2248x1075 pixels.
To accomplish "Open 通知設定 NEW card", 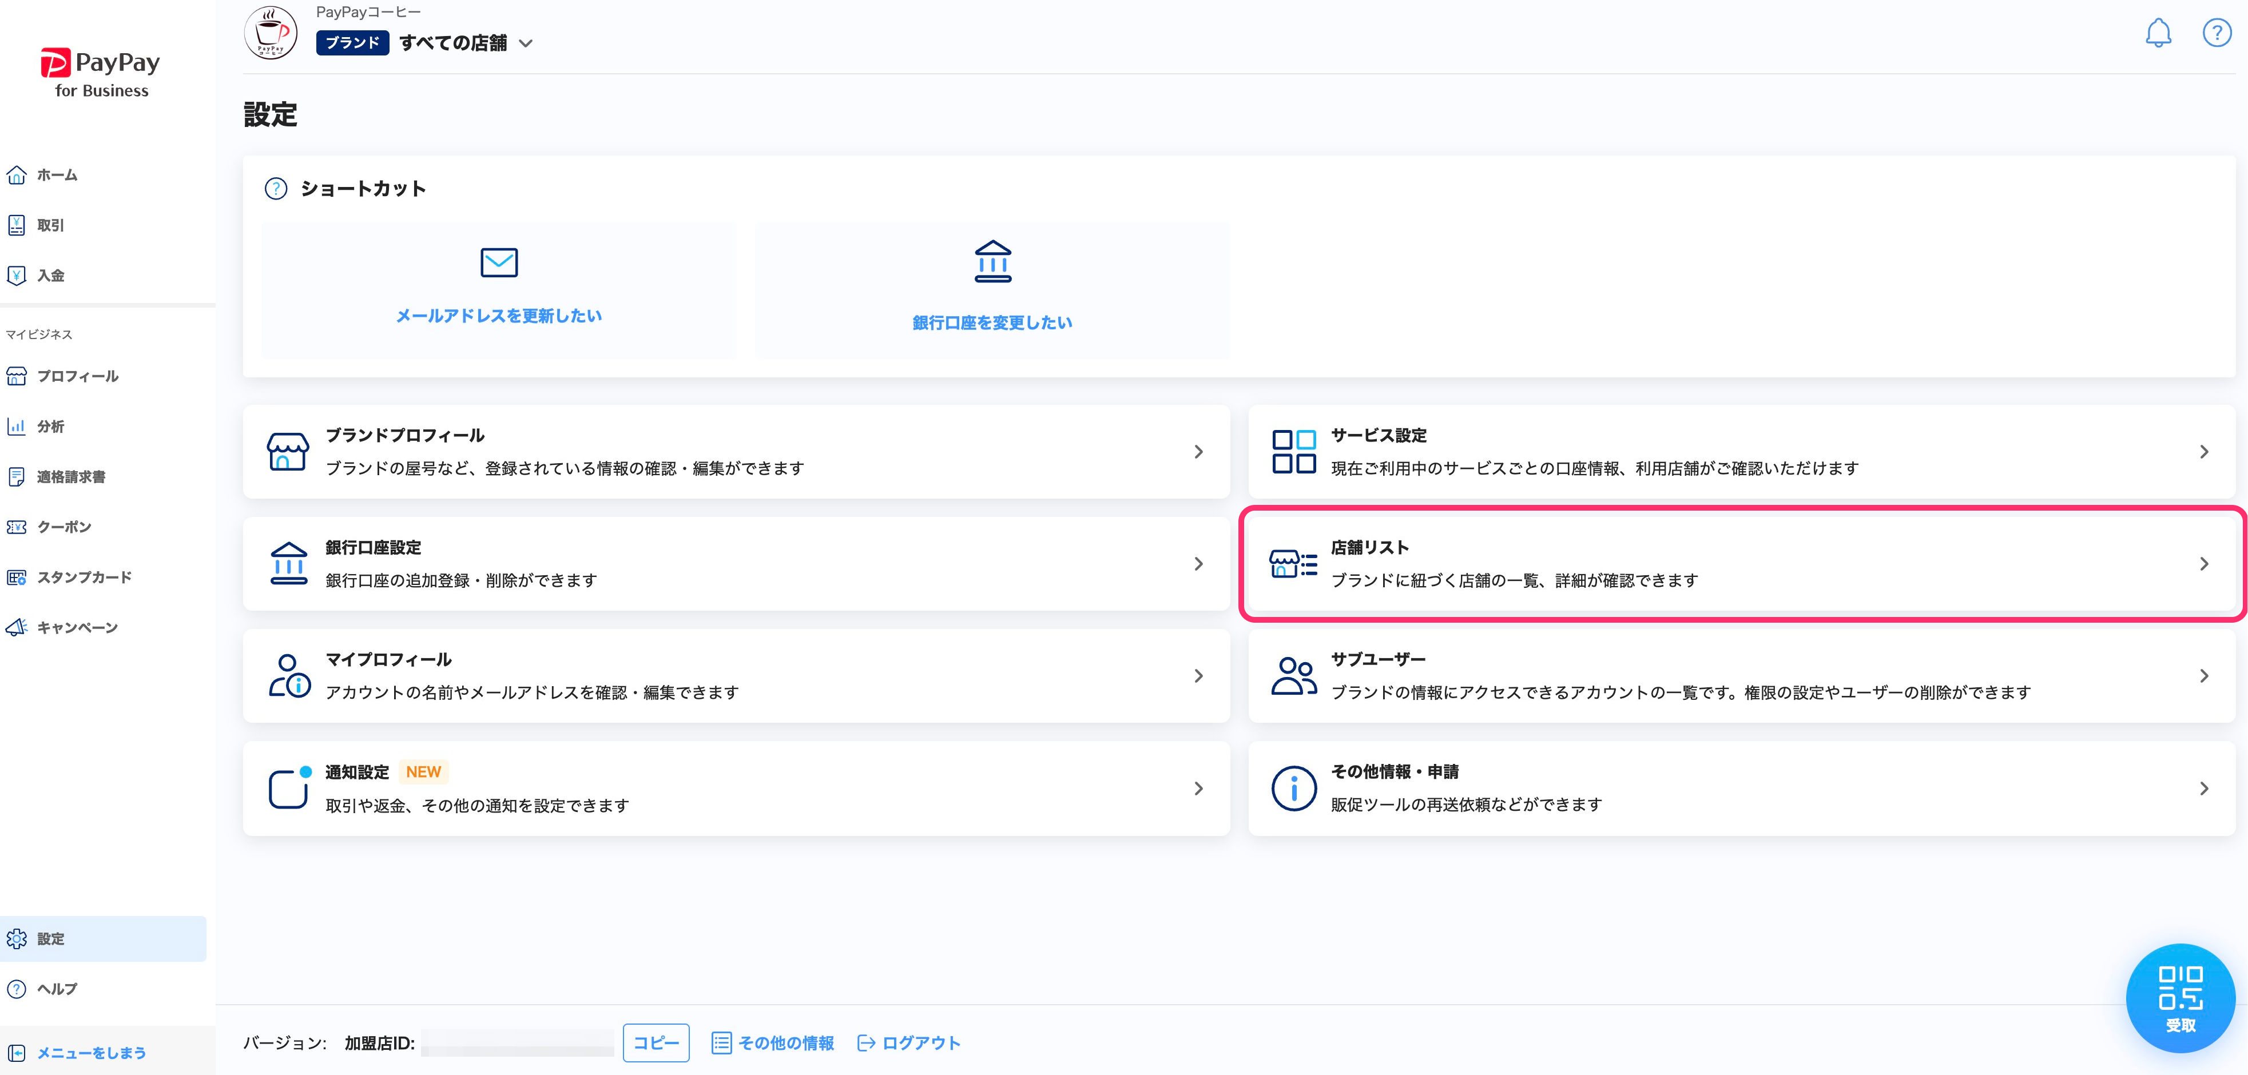I will 736,788.
